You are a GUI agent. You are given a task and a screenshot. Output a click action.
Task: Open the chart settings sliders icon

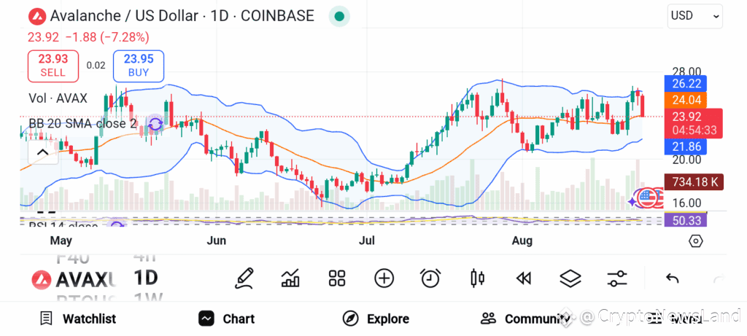[x=617, y=278]
